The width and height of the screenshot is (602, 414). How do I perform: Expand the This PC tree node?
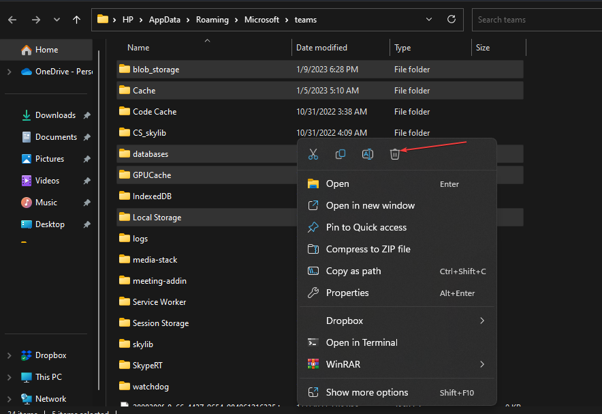(10, 377)
